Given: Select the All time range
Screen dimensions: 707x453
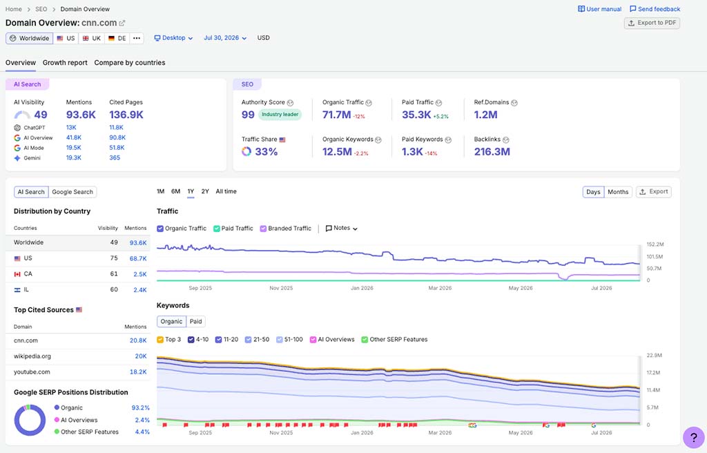Looking at the screenshot, I should (x=226, y=191).
